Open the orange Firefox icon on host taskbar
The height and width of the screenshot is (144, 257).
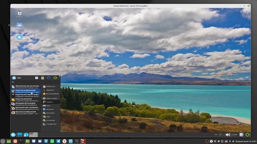point(15,141)
